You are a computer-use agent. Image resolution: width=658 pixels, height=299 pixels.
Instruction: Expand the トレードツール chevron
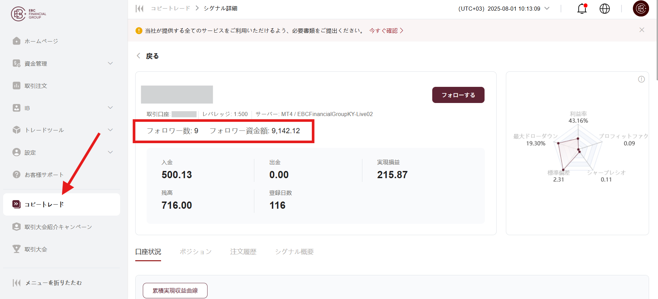110,130
